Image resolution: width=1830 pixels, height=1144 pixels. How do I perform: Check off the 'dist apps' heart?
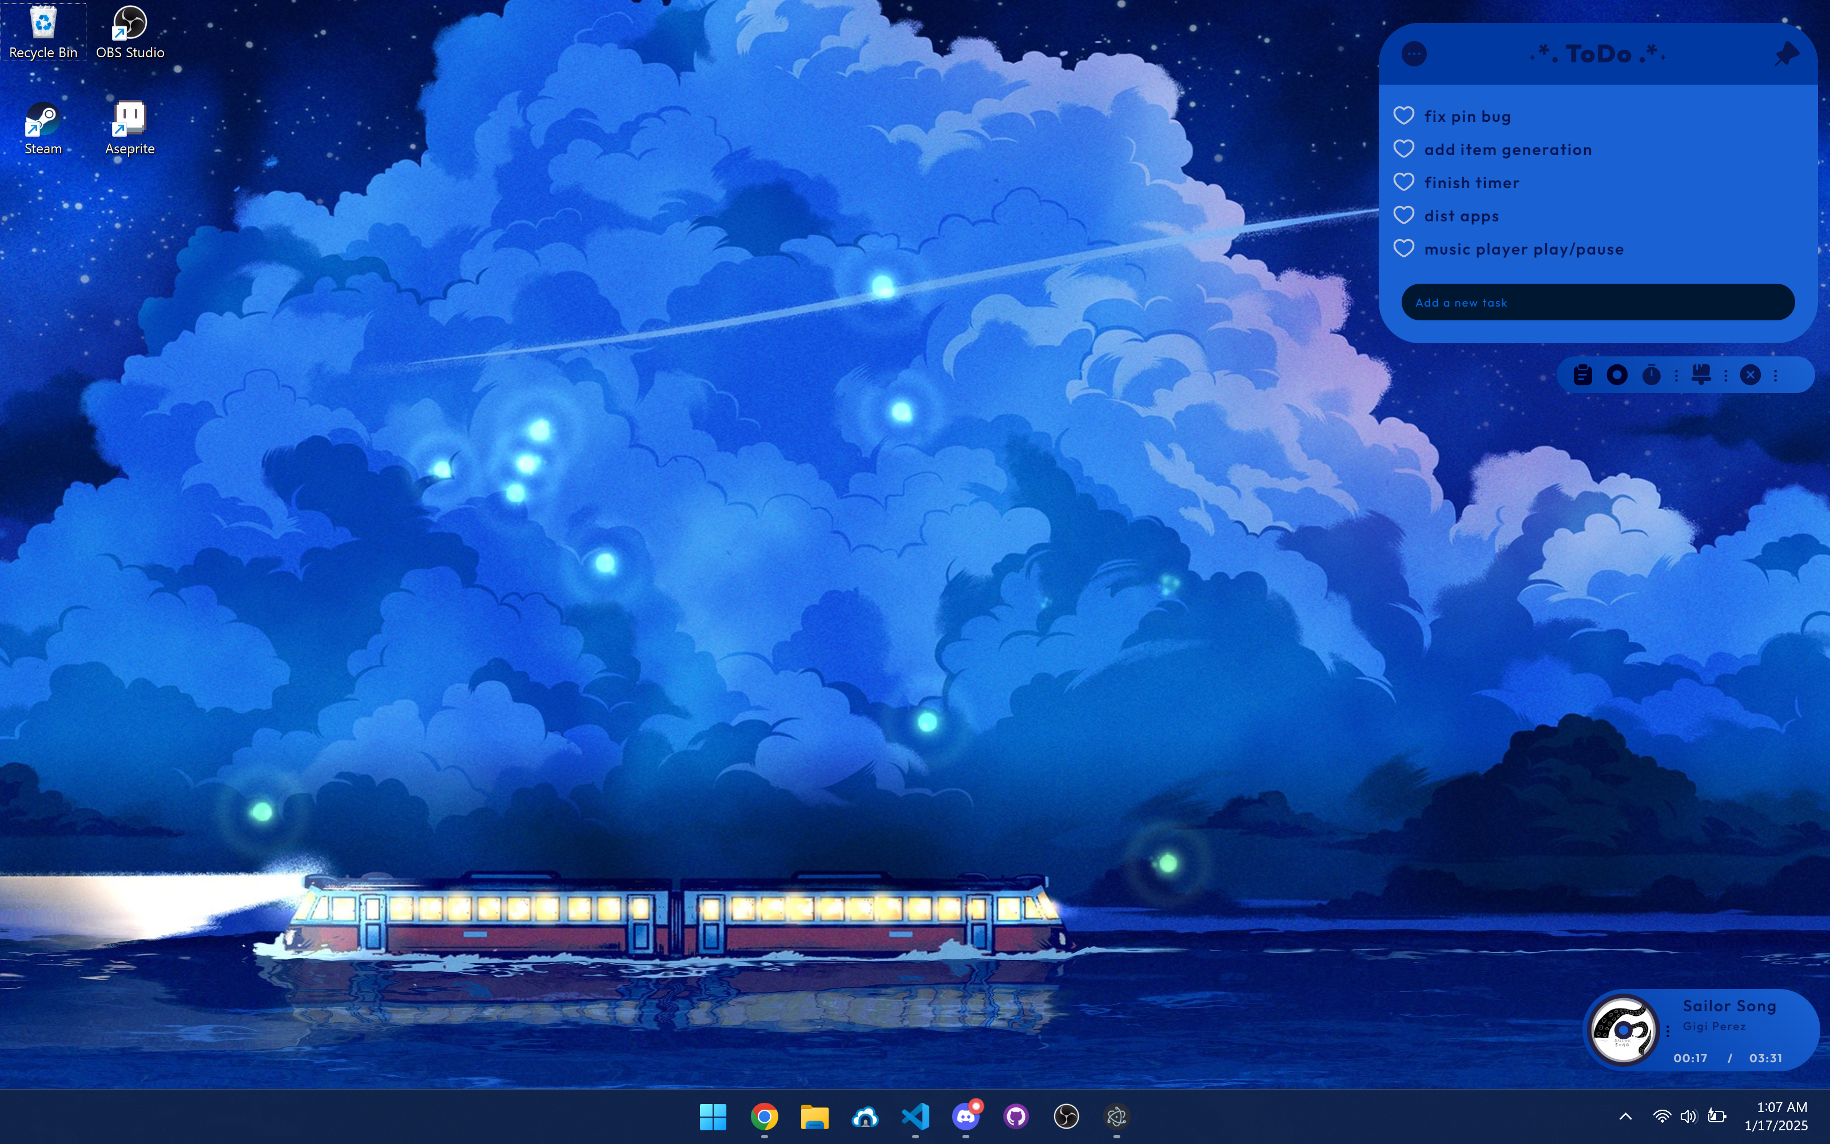(1405, 215)
